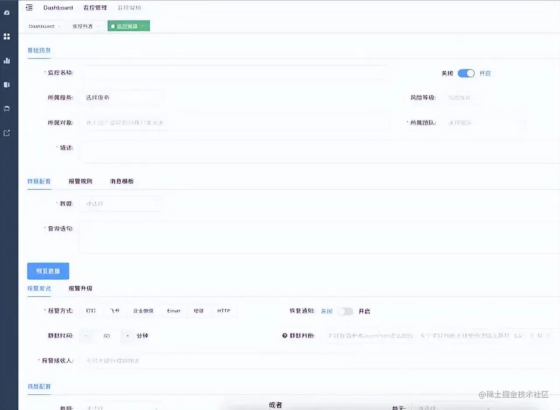
Task: Switch to the 监控列表 page tab
Action: [85, 26]
